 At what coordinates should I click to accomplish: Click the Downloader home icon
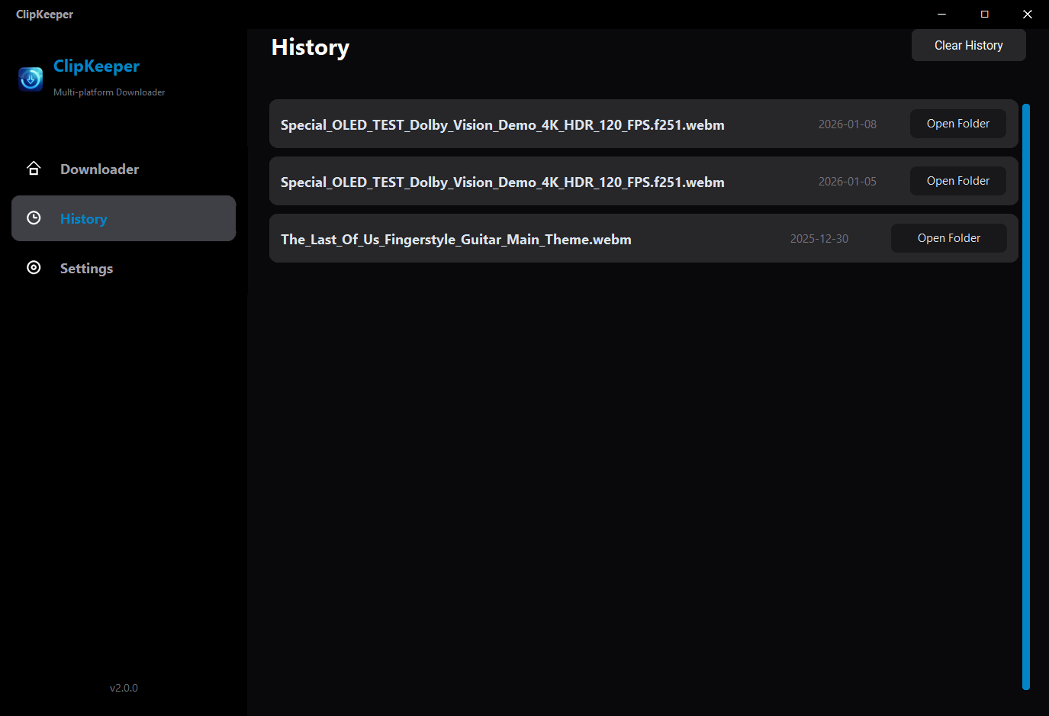pos(34,169)
